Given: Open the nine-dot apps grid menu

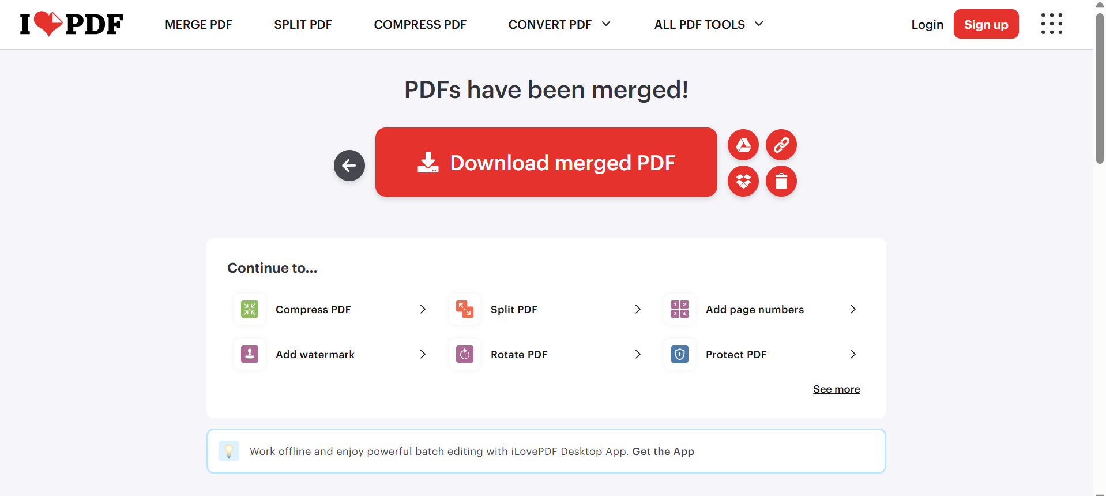Looking at the screenshot, I should [x=1052, y=24].
